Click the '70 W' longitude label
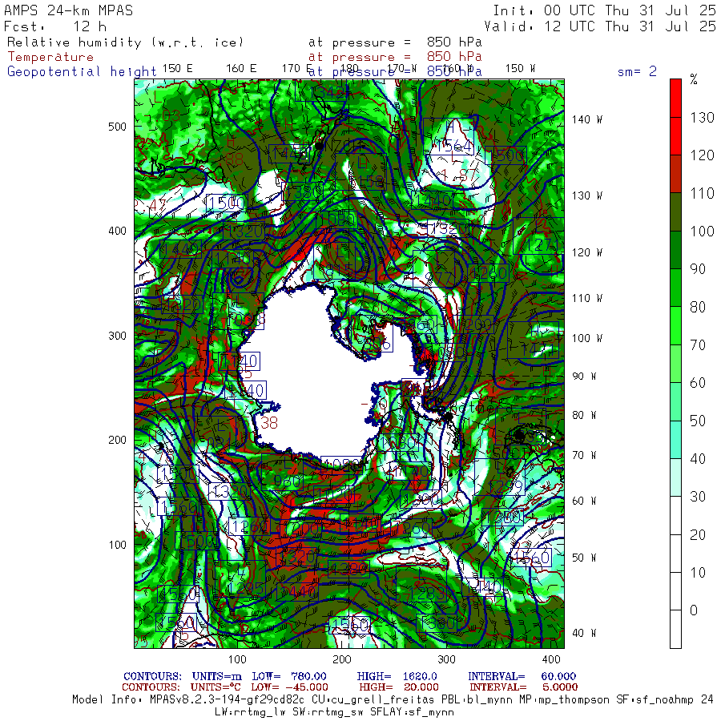 coord(584,455)
